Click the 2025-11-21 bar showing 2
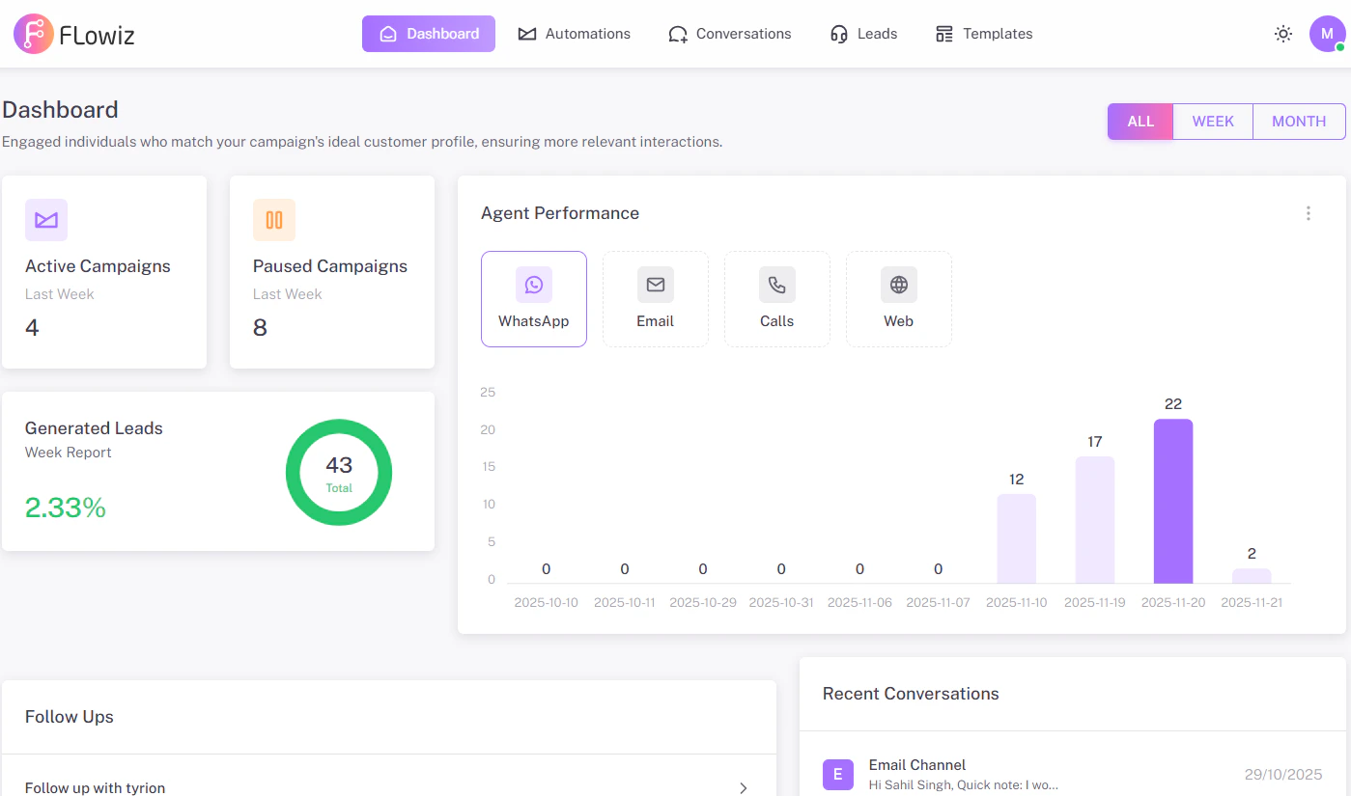 pyautogui.click(x=1252, y=576)
